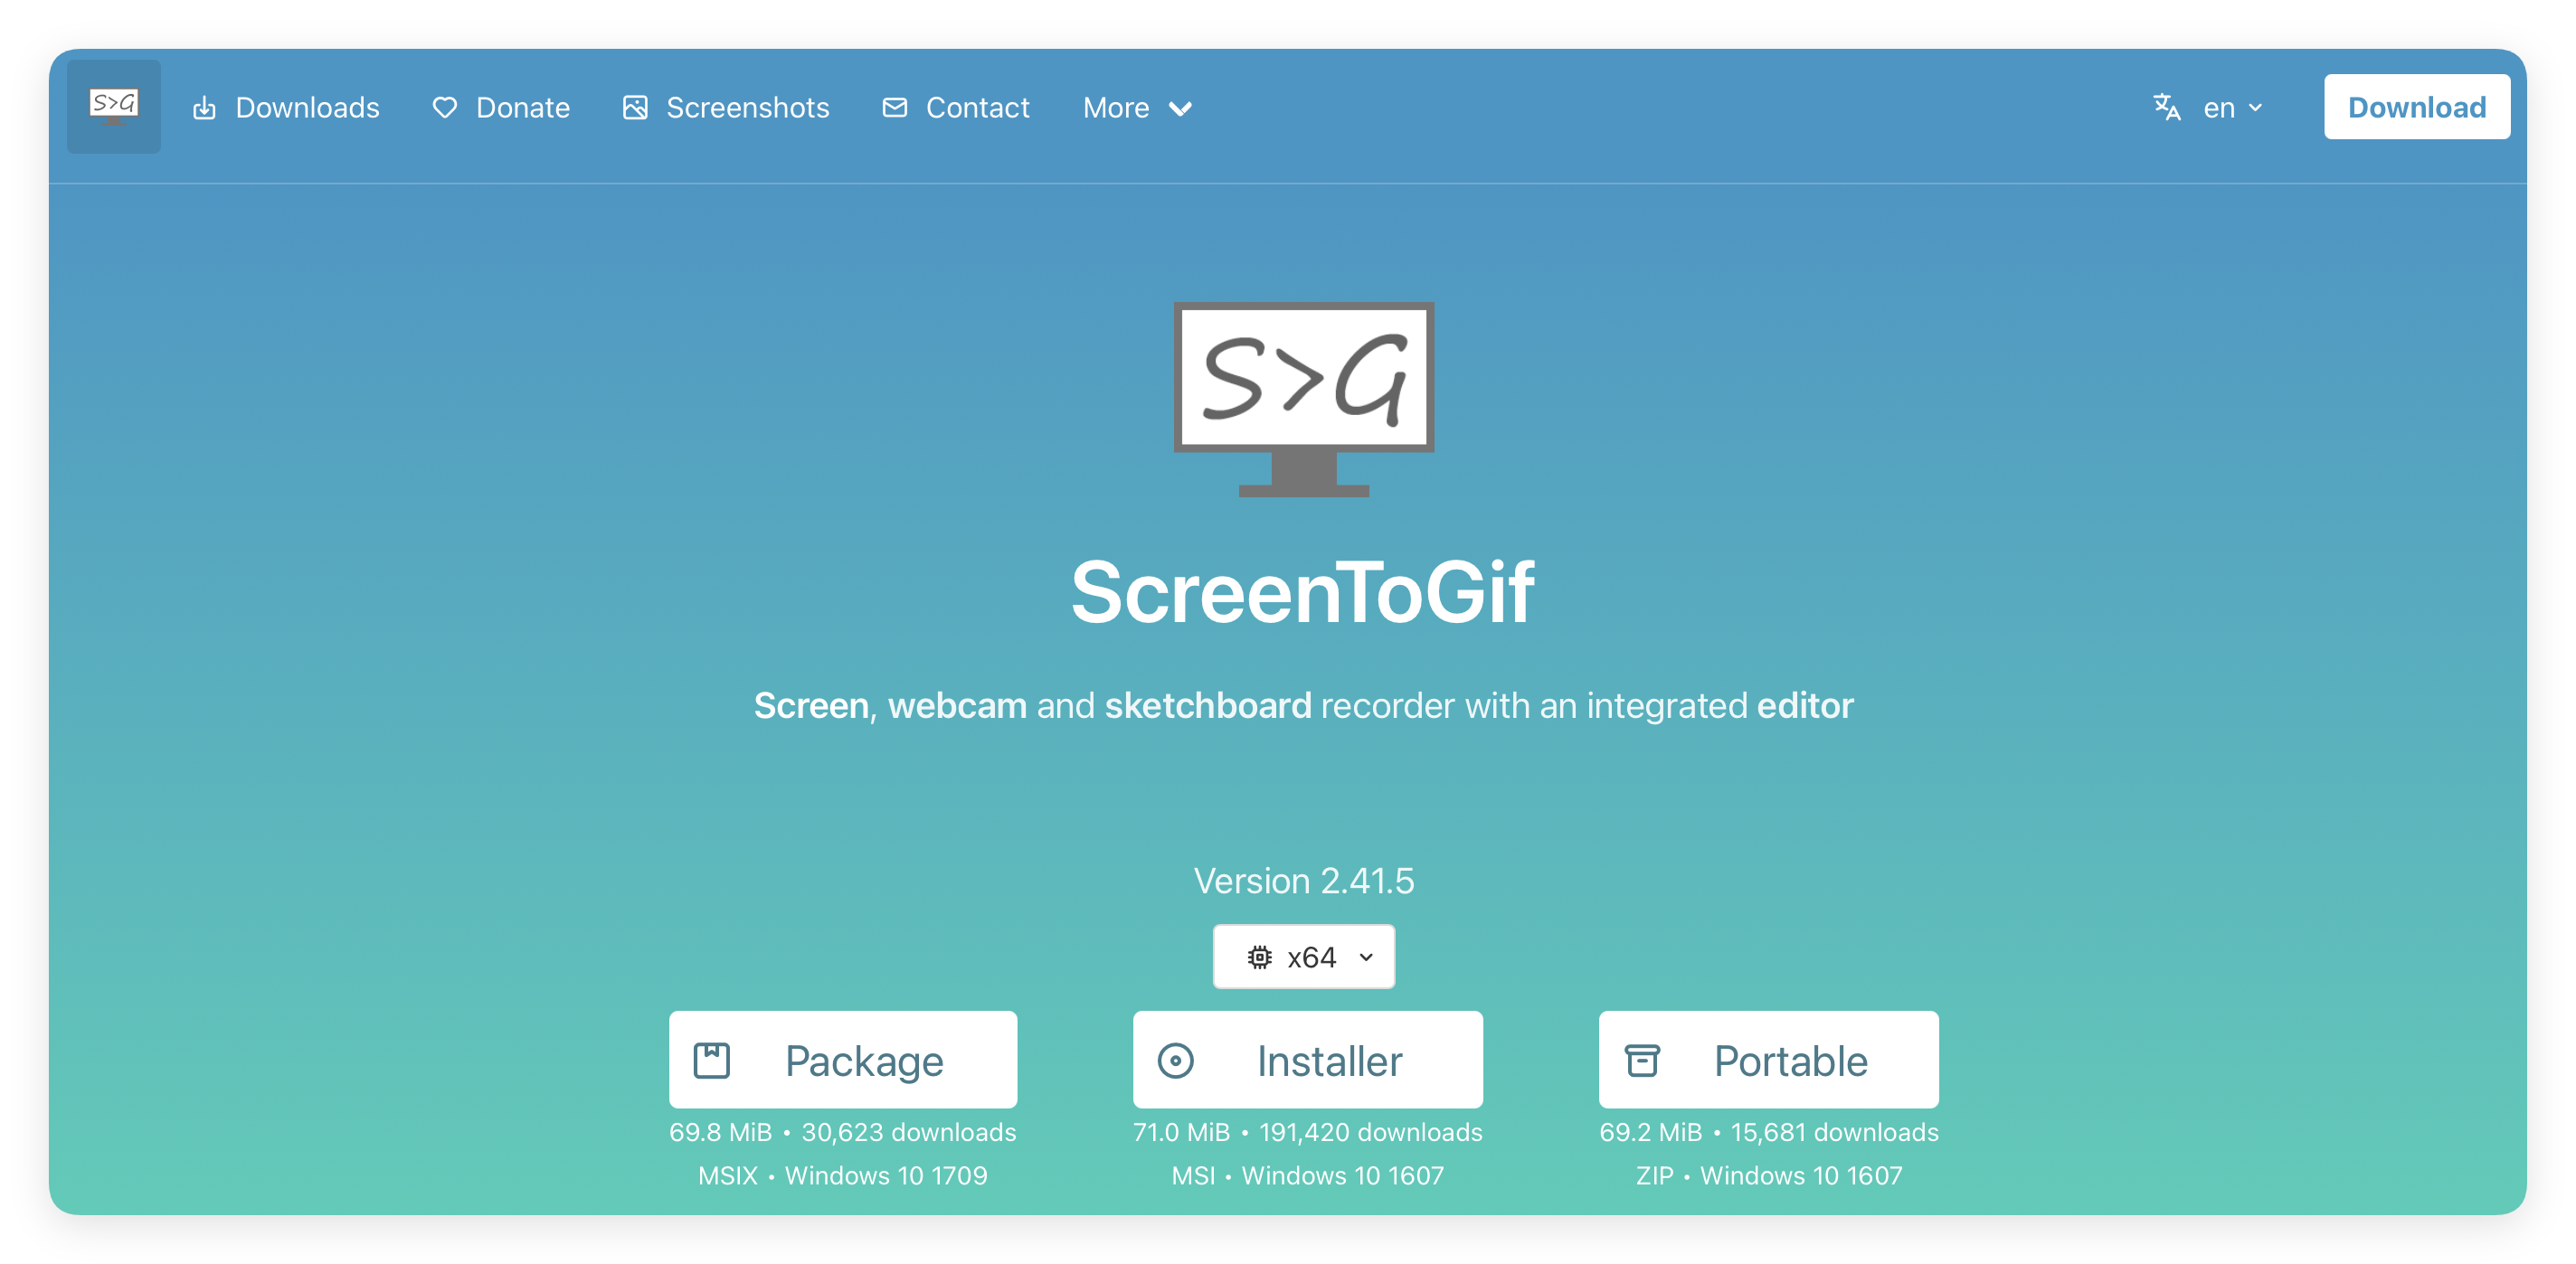Click the heart icon beside Donate
The height and width of the screenshot is (1264, 2576).
[445, 108]
